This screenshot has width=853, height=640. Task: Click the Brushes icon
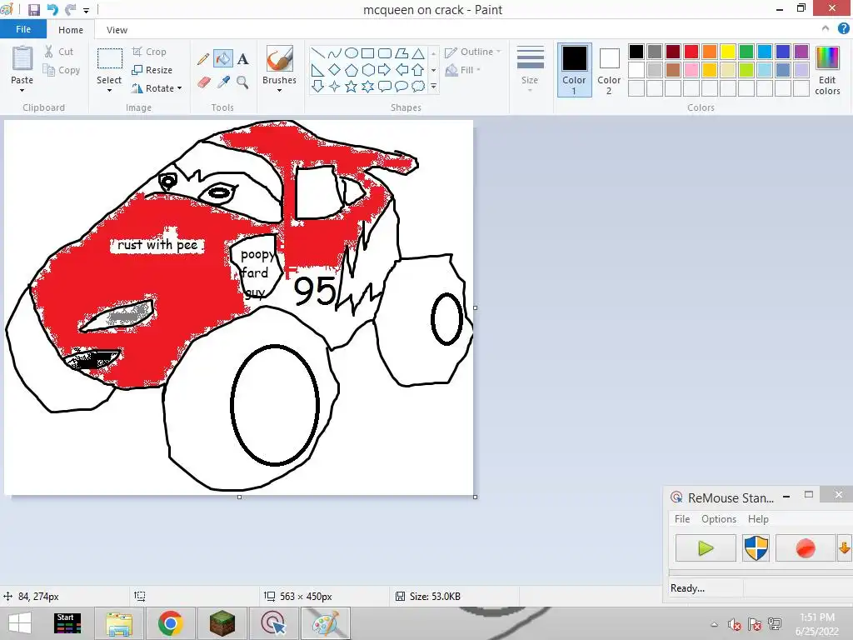tap(280, 59)
